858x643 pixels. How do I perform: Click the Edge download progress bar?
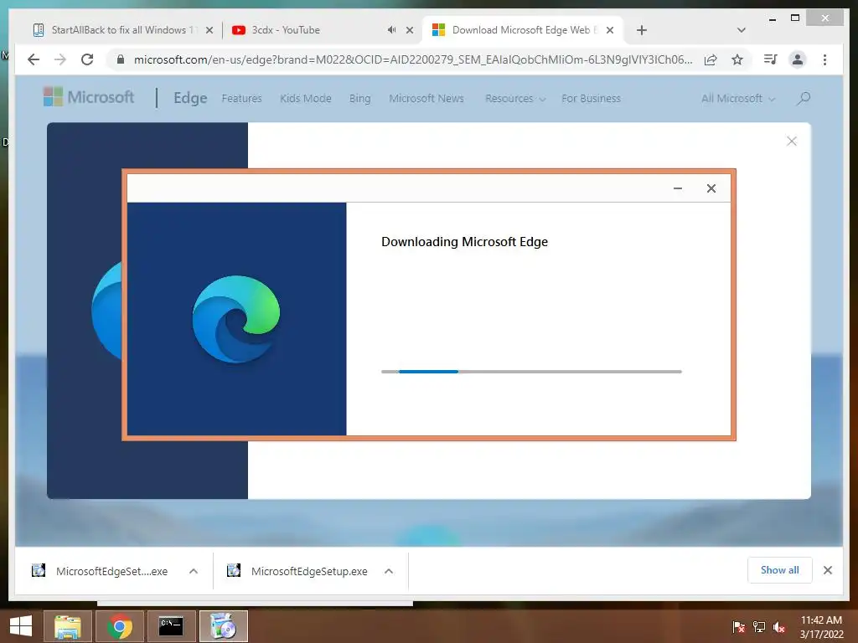pos(531,372)
